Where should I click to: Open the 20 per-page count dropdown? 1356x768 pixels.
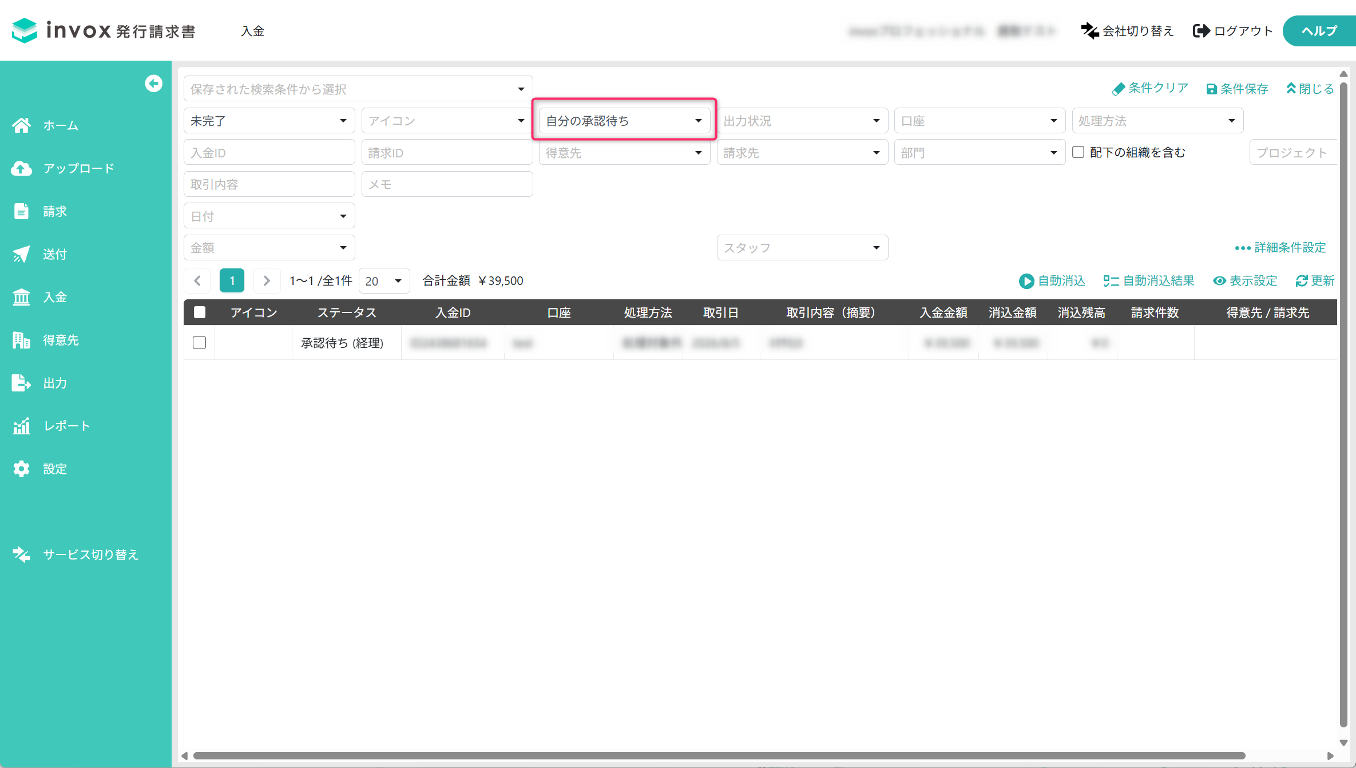pyautogui.click(x=384, y=281)
